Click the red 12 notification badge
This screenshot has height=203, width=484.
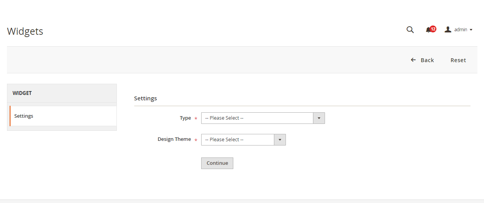coord(433,29)
